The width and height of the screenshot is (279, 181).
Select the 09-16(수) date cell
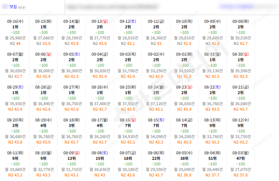[x=15, y=32]
